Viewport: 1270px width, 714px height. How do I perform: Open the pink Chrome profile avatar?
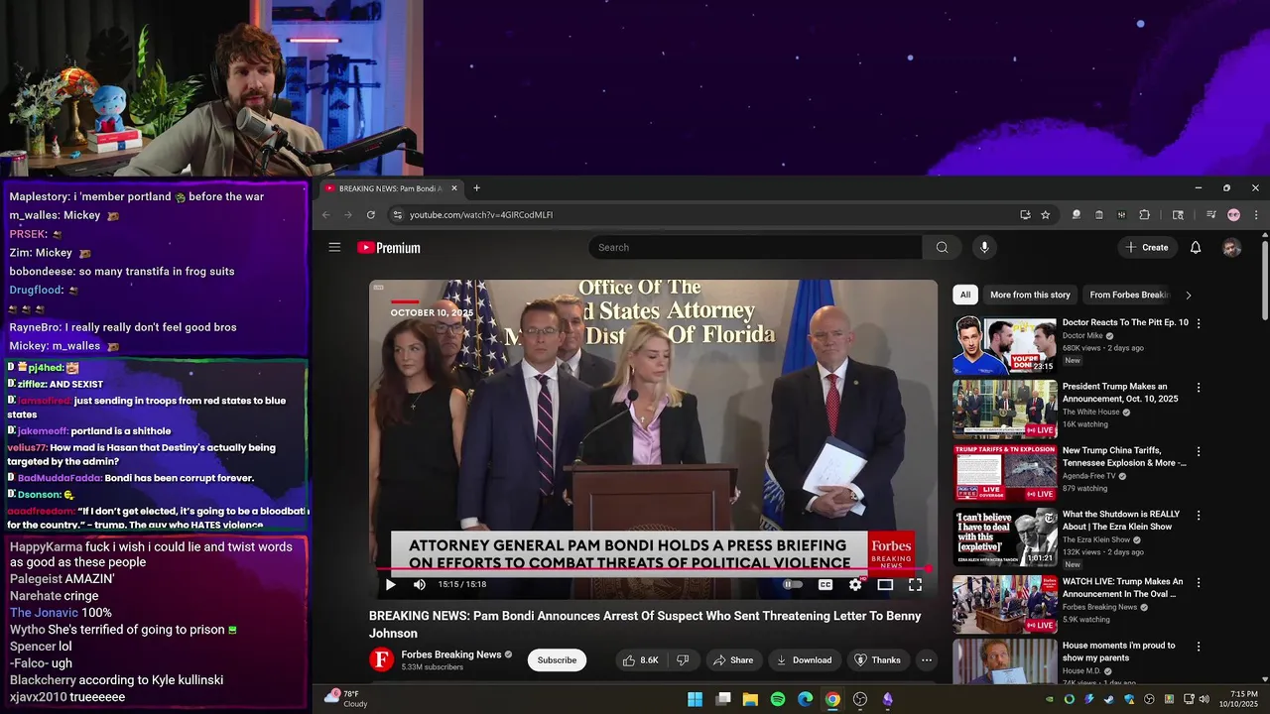[x=1233, y=214]
